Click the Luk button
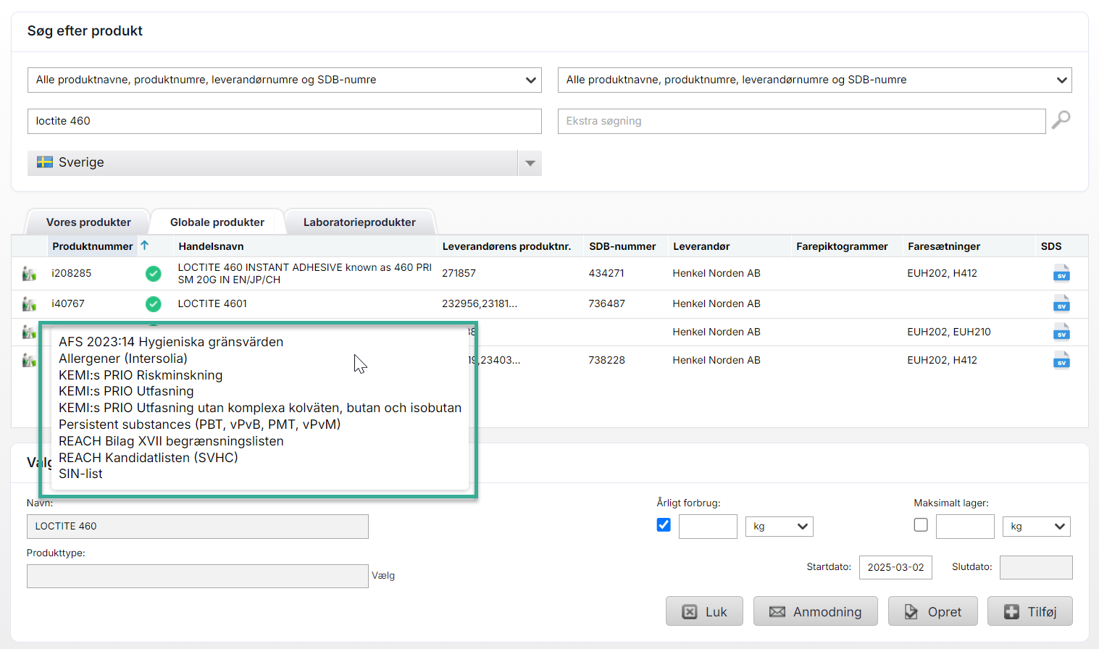This screenshot has height=649, width=1099. pos(705,611)
